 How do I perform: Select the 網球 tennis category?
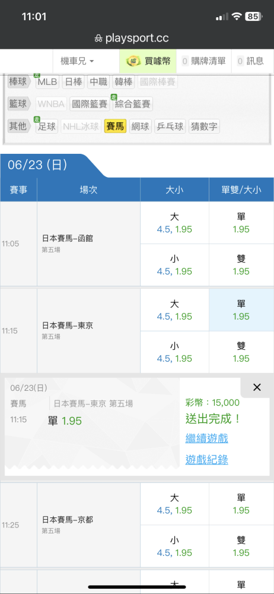click(x=141, y=126)
